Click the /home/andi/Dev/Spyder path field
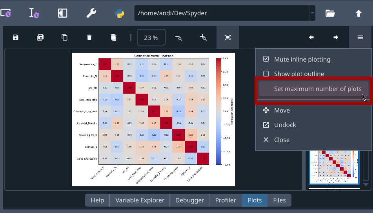The height and width of the screenshot is (213, 373). pos(222,13)
